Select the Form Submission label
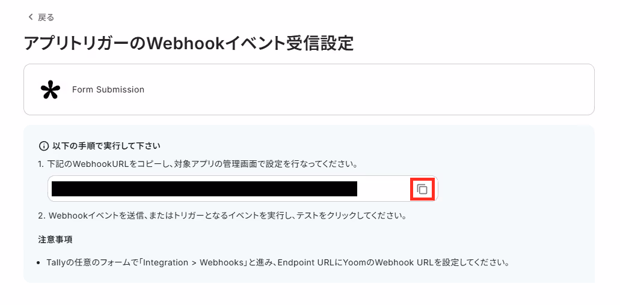Image resolution: width=620 pixels, height=305 pixels. [x=108, y=89]
